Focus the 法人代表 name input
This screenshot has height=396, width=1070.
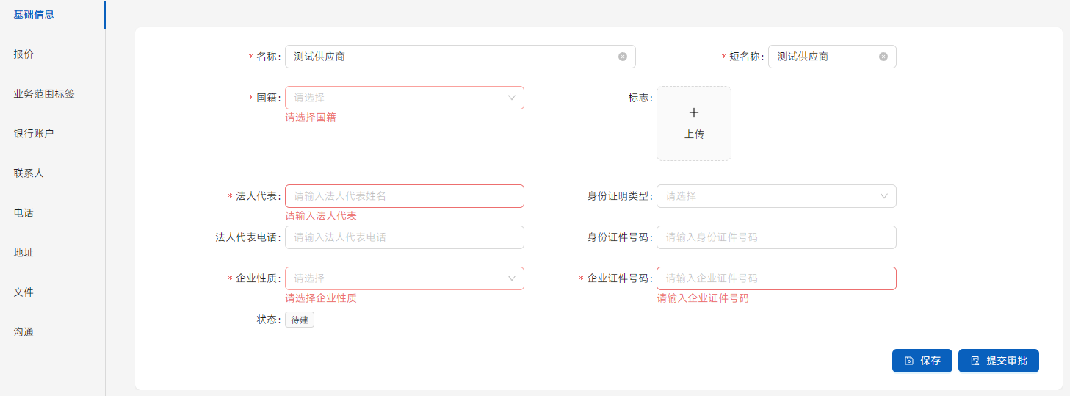click(x=404, y=196)
